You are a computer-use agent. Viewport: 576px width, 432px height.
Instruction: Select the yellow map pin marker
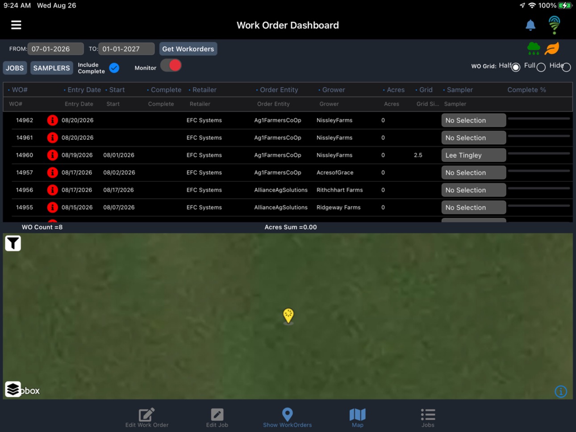(x=288, y=315)
